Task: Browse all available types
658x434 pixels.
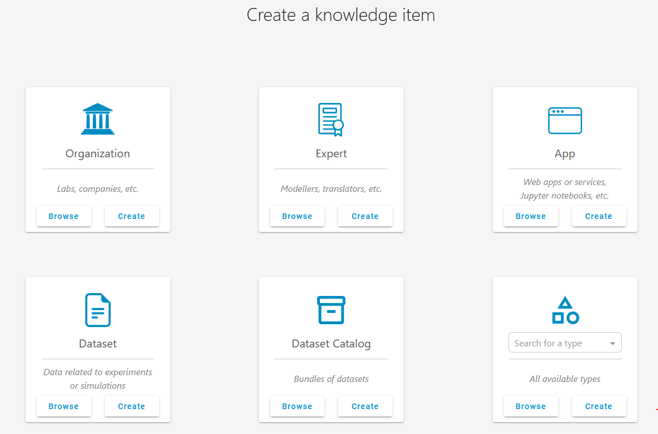Action: [x=531, y=406]
